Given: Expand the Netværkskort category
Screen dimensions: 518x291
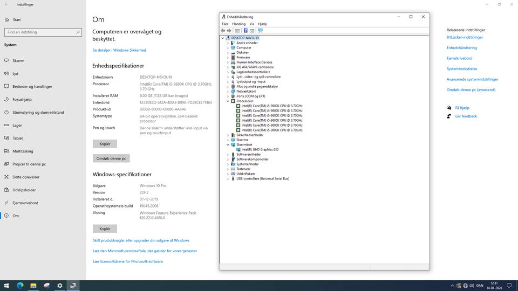Looking at the screenshot, I should click(228, 92).
